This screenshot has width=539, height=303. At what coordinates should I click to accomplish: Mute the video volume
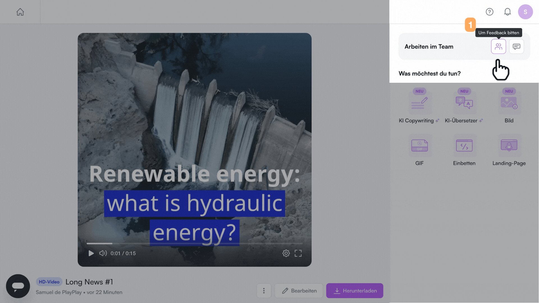point(103,253)
